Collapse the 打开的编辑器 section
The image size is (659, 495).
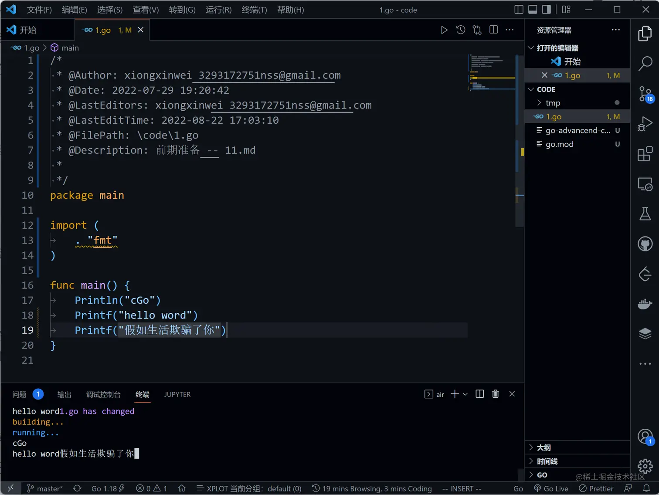point(577,48)
